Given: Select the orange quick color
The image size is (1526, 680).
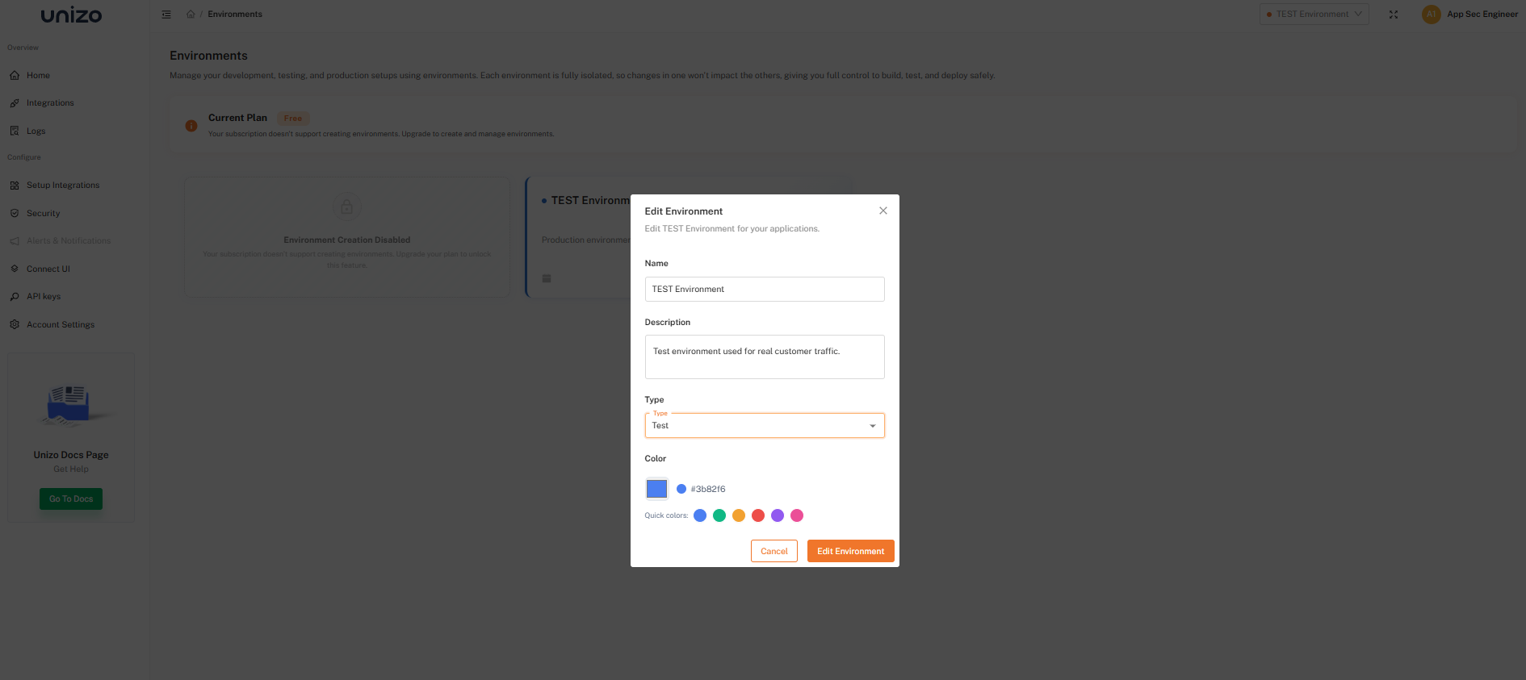Looking at the screenshot, I should (739, 515).
